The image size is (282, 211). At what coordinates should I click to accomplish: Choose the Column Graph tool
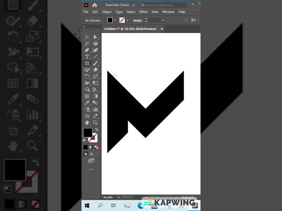click(95, 109)
